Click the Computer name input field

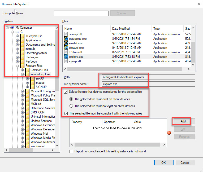[x=81, y=13]
